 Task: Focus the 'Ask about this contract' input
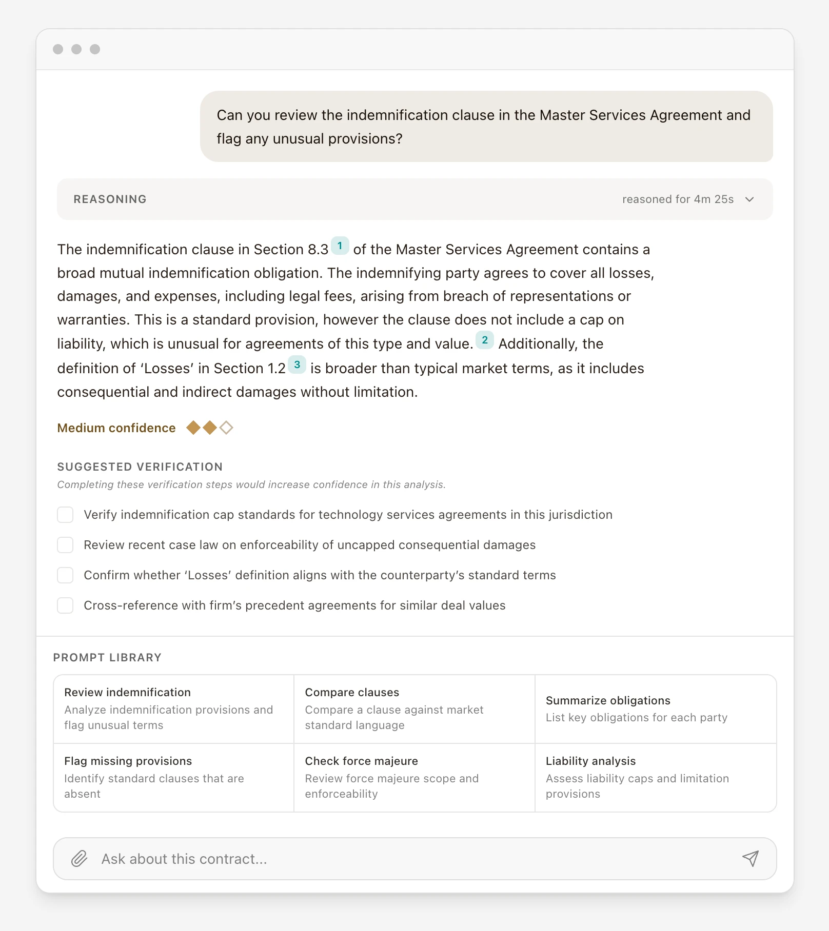[x=410, y=859]
